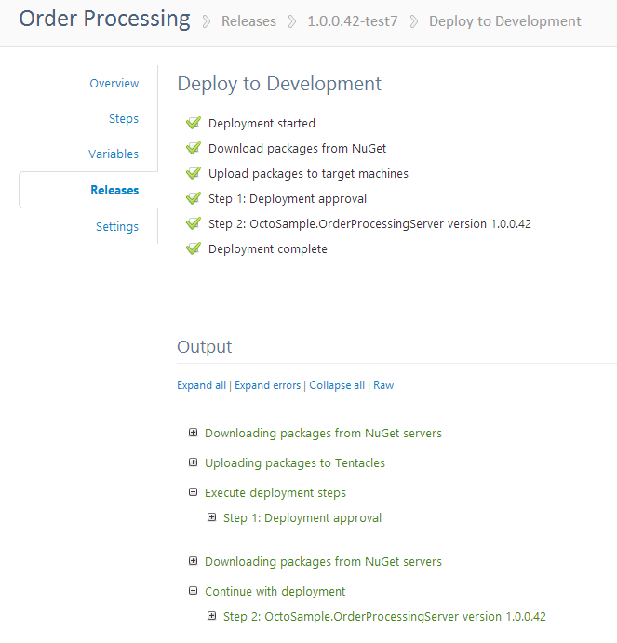617x643 pixels.
Task: Expand the first Downloading packages from NuGet servers node
Action: pyautogui.click(x=193, y=433)
